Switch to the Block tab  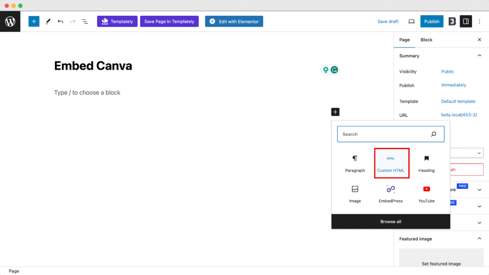click(426, 40)
